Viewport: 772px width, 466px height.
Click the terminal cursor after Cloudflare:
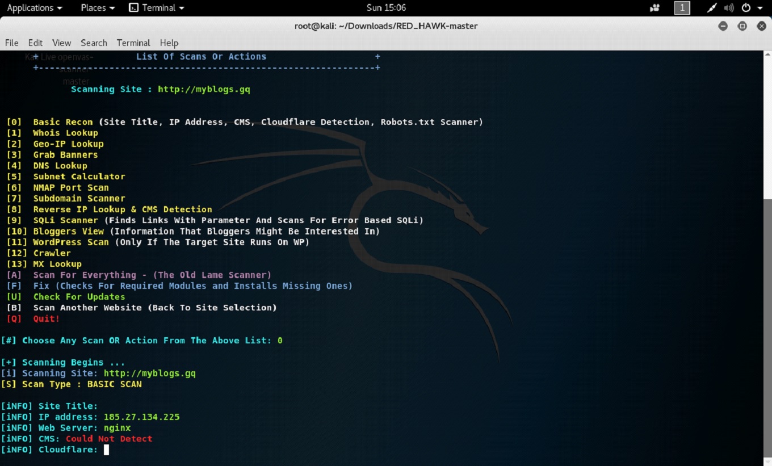coord(106,450)
